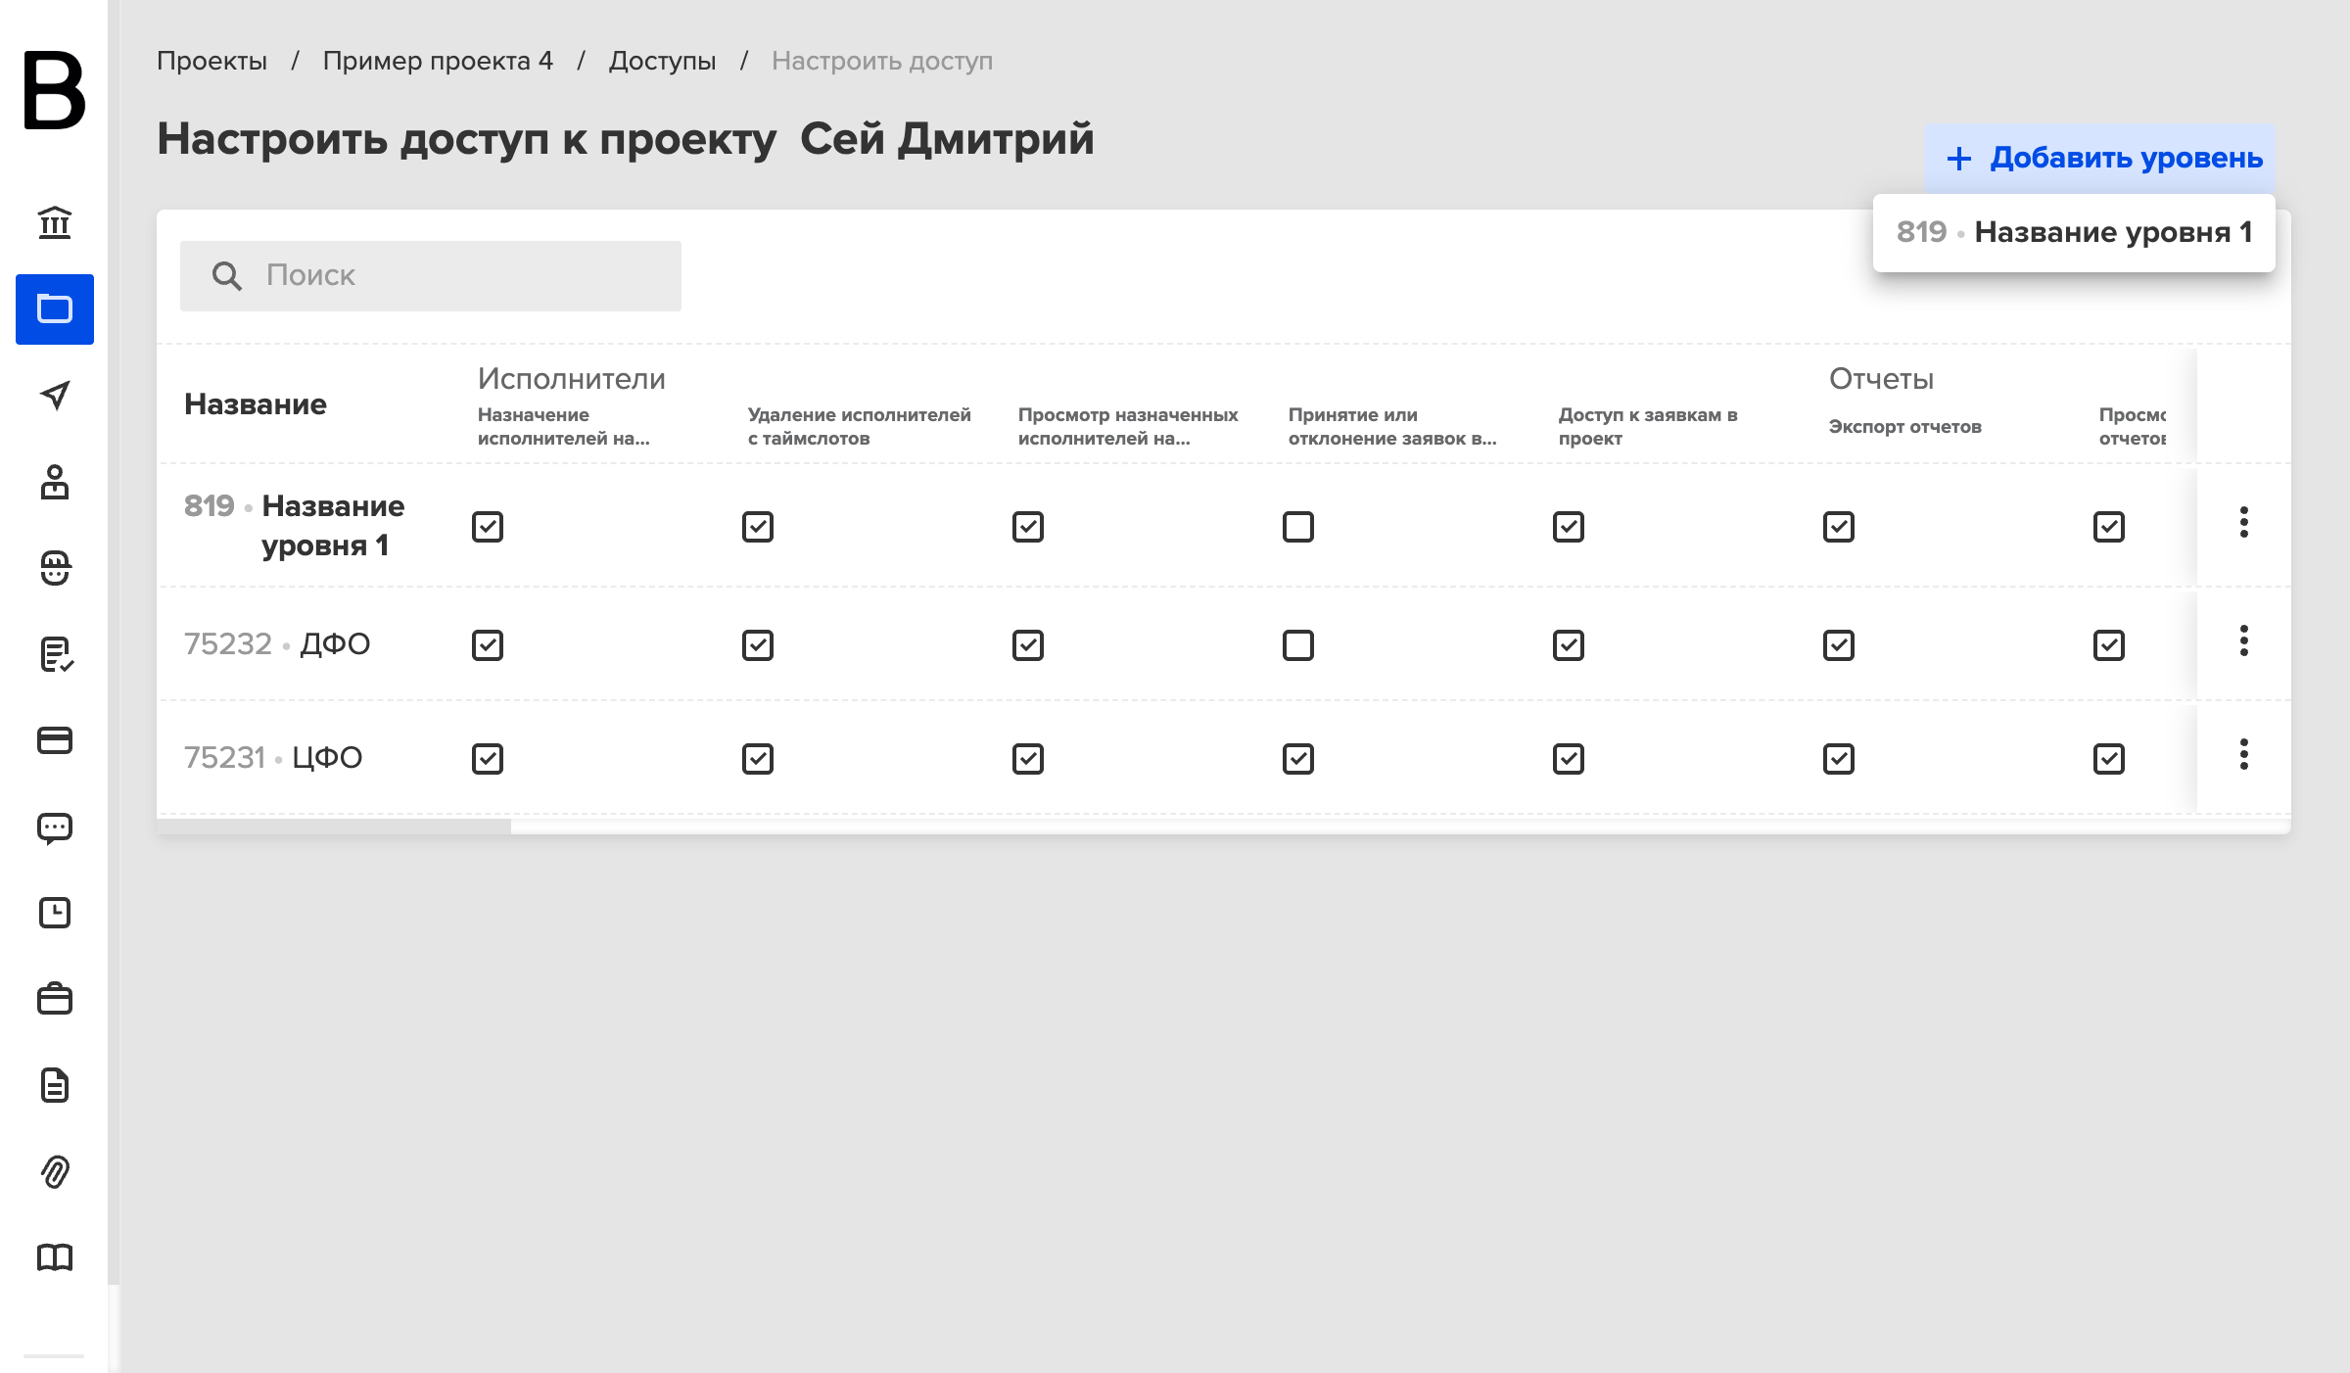Open the credit card sidebar icon
Viewport: 2350px width, 1373px height.
(55, 740)
